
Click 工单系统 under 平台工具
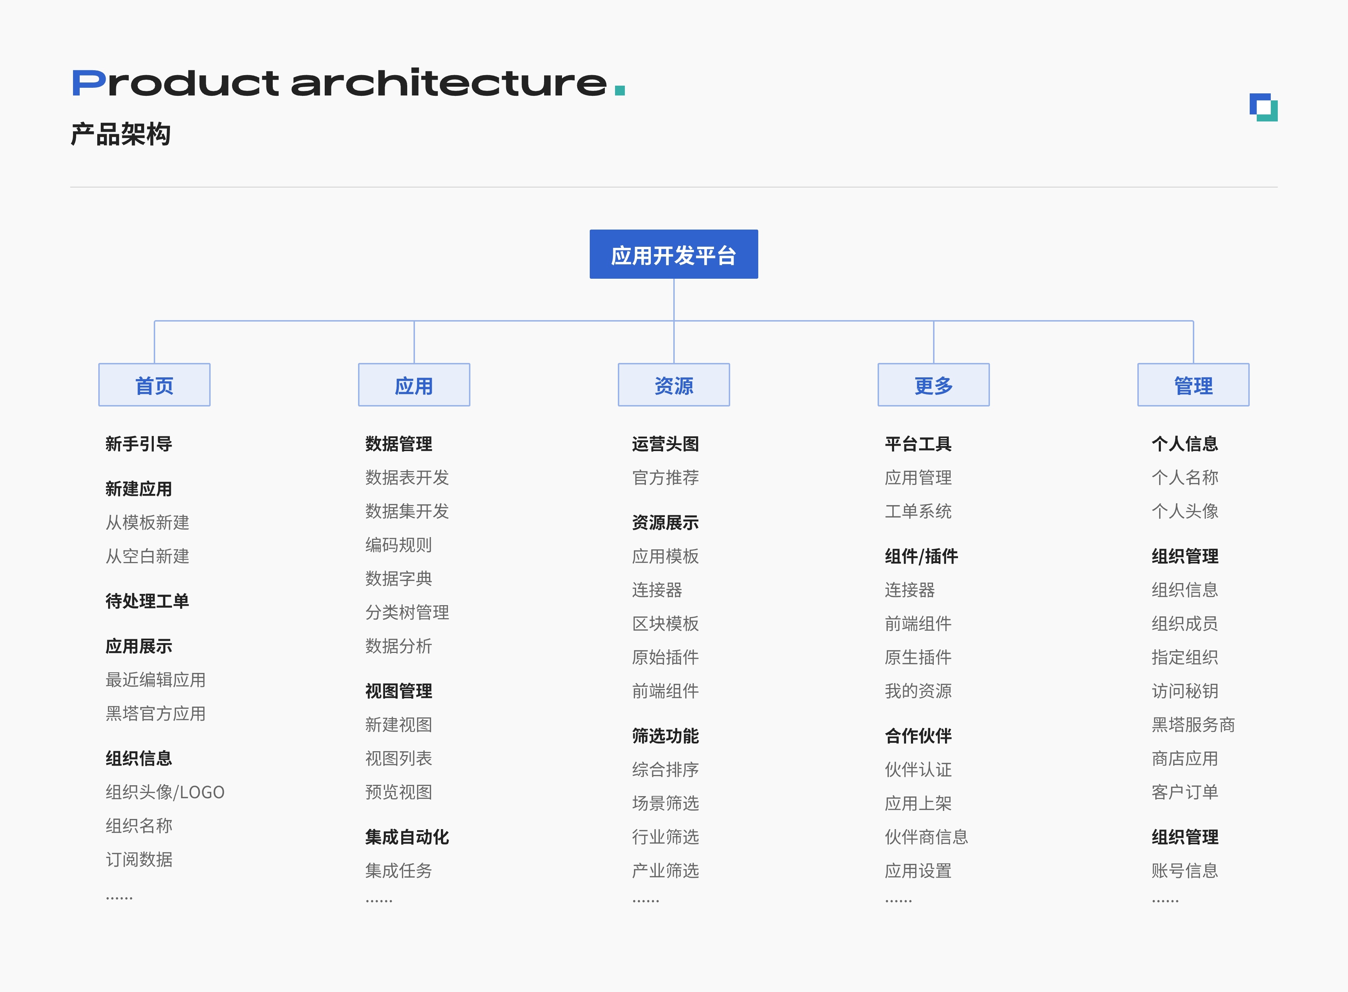click(x=918, y=511)
